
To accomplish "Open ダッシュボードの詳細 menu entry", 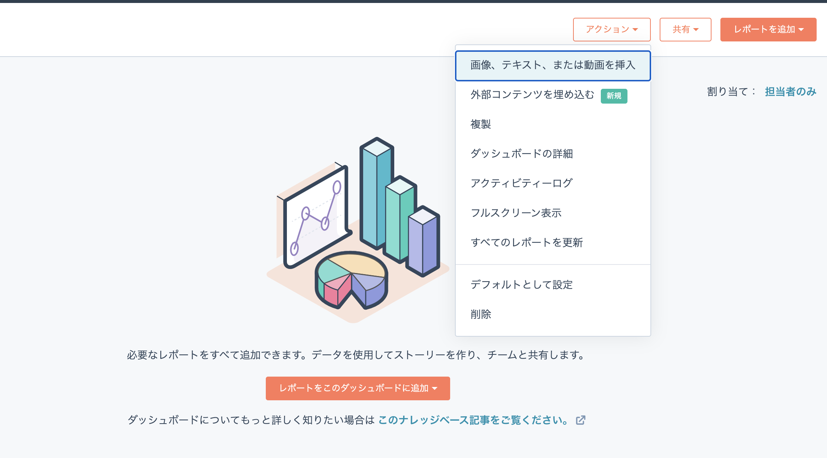I will (522, 154).
